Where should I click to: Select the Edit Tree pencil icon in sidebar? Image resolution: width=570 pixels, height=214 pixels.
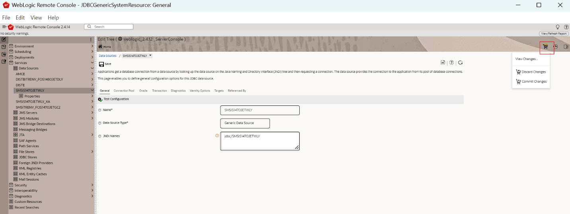pyautogui.click(x=4, y=39)
